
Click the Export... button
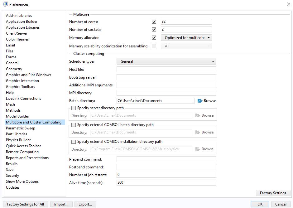point(85,204)
